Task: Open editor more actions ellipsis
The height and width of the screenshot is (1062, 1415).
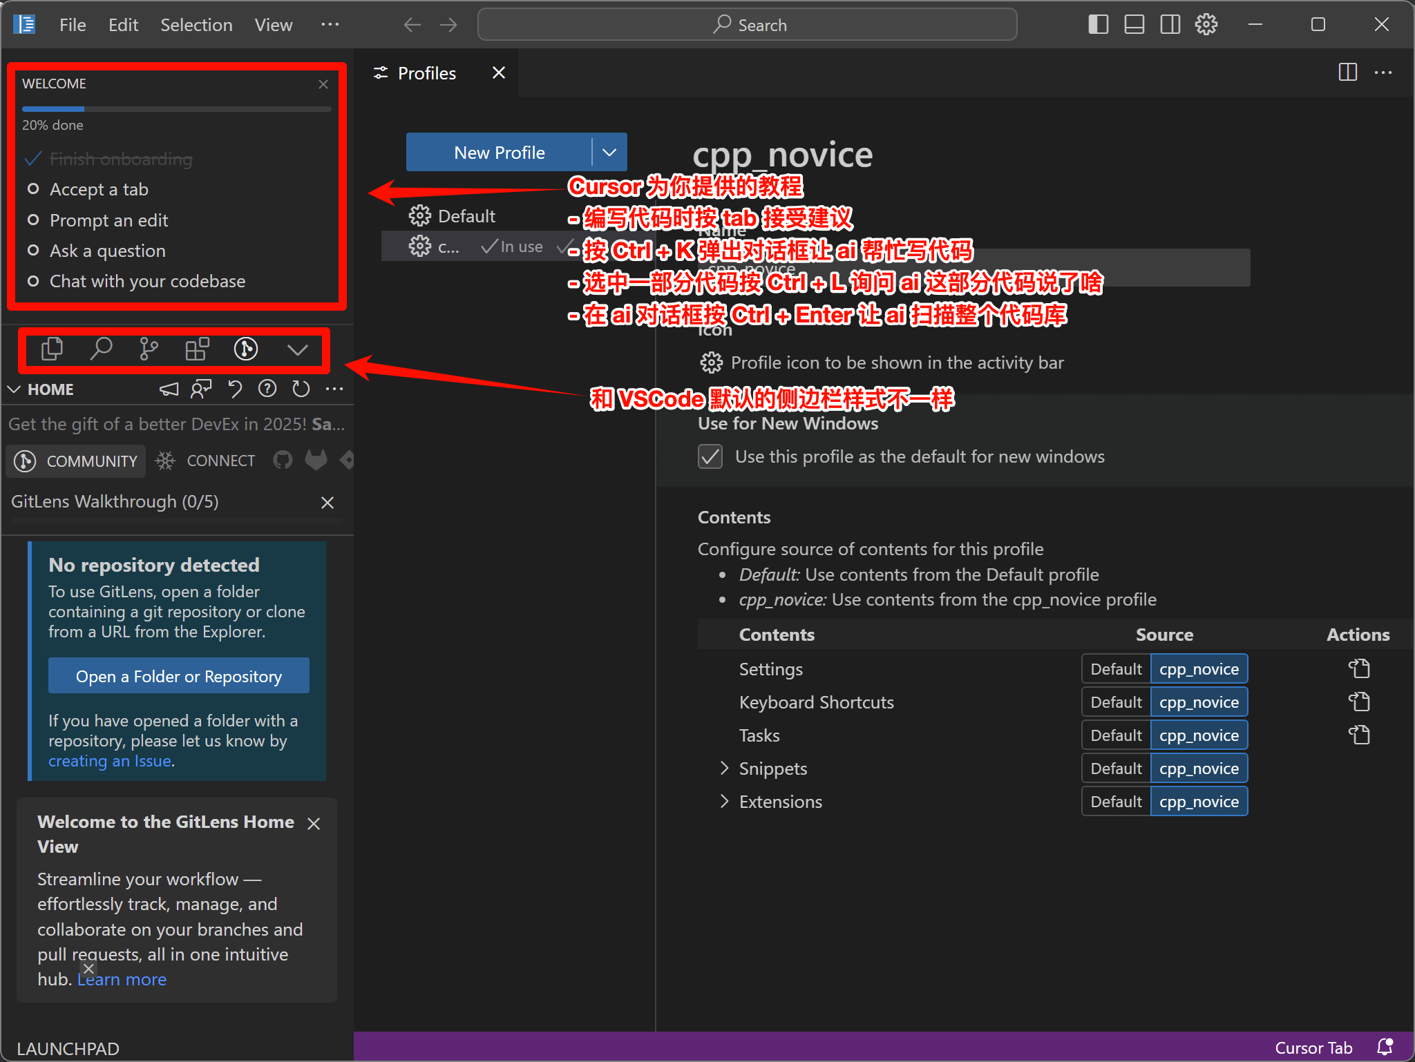Action: pyautogui.click(x=1383, y=73)
